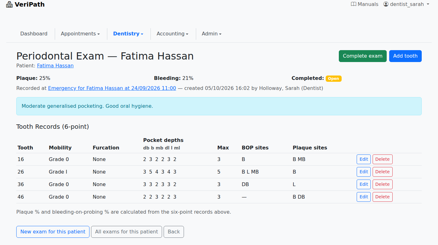The width and height of the screenshot is (438, 245).
Task: Open the Manuals link
Action: [x=365, y=4]
